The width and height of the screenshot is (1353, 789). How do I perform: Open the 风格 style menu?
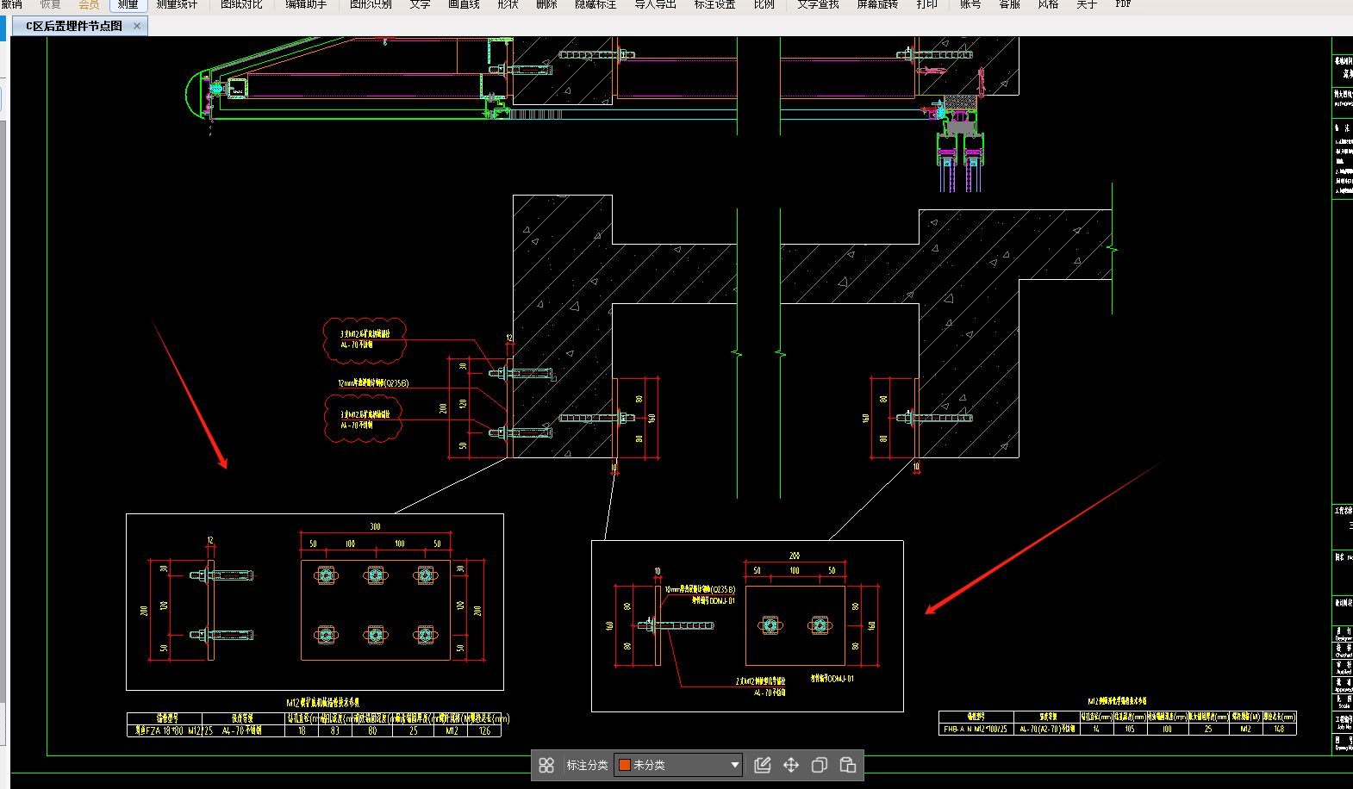pos(1048,4)
